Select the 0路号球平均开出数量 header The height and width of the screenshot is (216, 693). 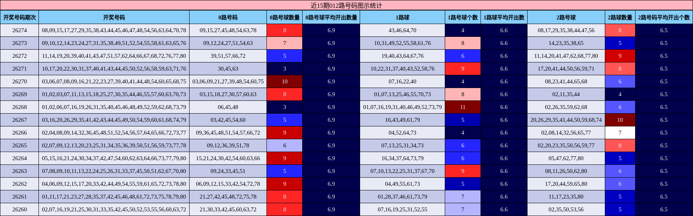(x=331, y=17)
